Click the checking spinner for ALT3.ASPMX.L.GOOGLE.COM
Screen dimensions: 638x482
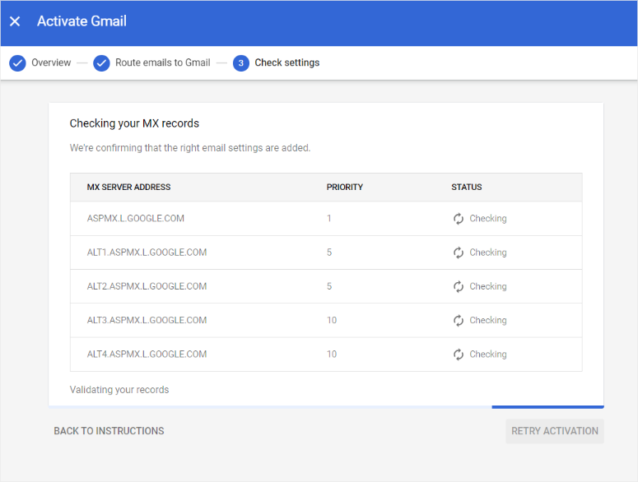click(459, 320)
